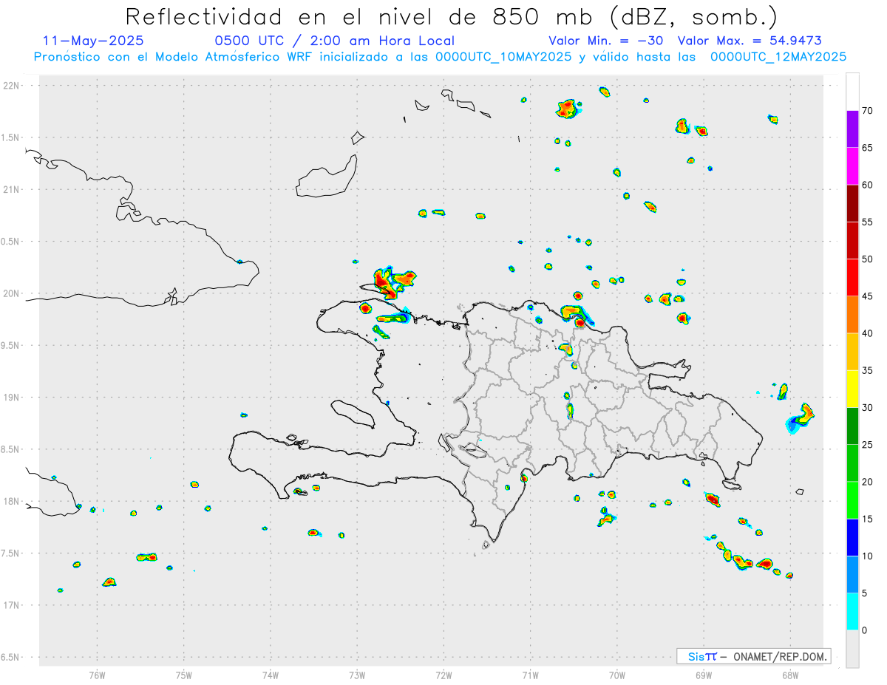Select the bright red 45–50 dBZ colorbar segment
887x685 pixels.
853,278
